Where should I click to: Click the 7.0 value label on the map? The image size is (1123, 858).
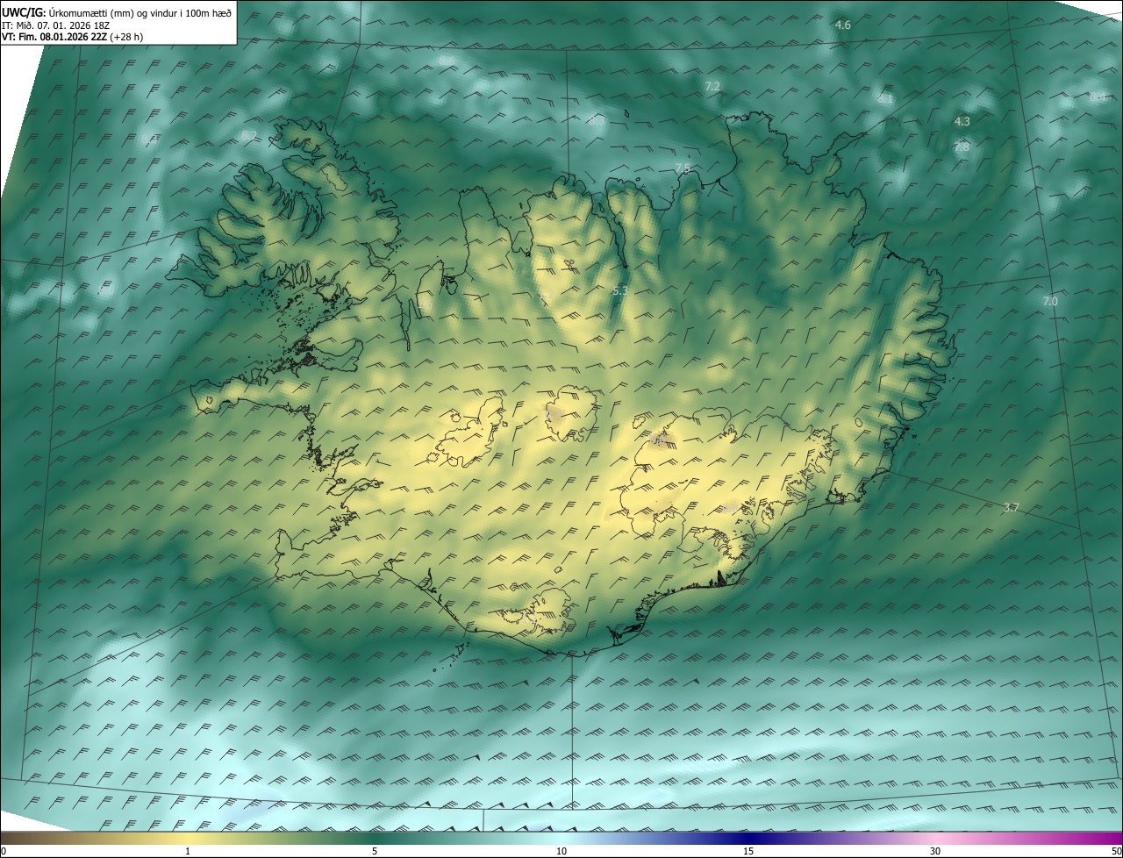point(1049,301)
